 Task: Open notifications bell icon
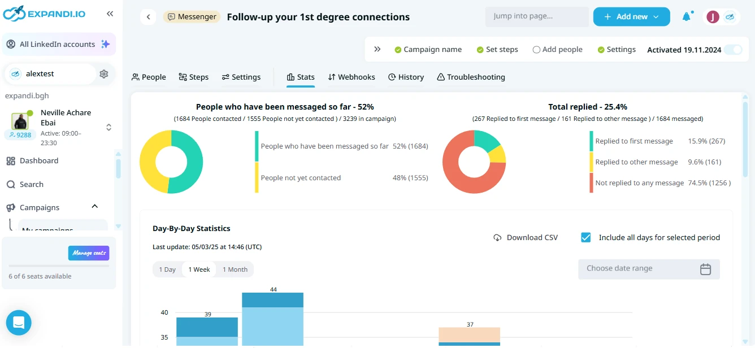click(687, 16)
